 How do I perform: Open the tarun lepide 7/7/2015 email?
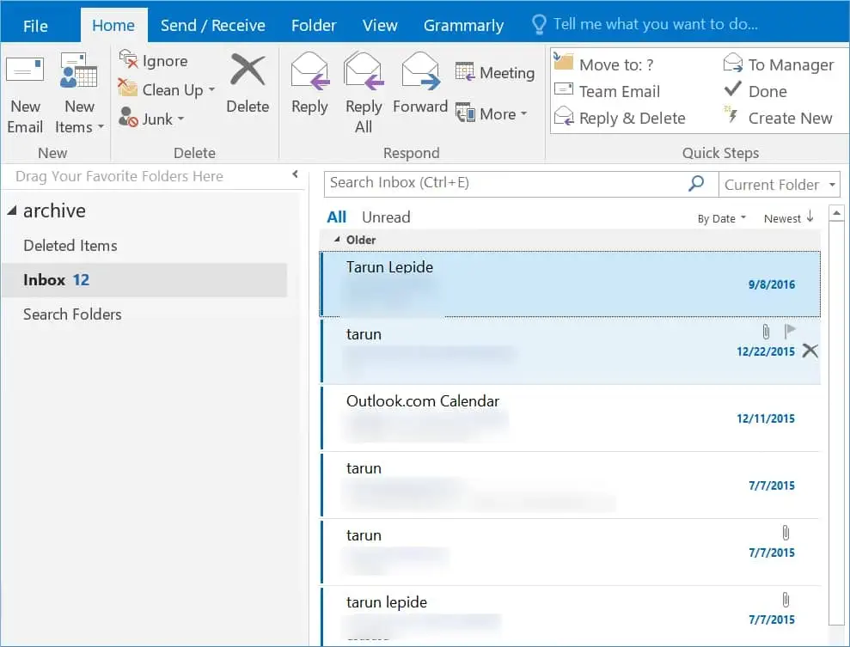click(x=571, y=617)
